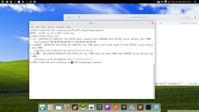Click the Ln 8, Col 1 status indicator
This screenshot has width=199, height=112.
click(x=193, y=84)
